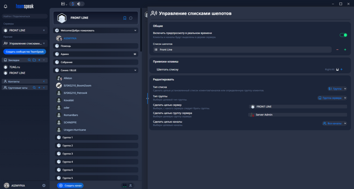This screenshot has height=189, width=354.
Task: Toggle the speaker mute icon
Action: [x=79, y=4]
